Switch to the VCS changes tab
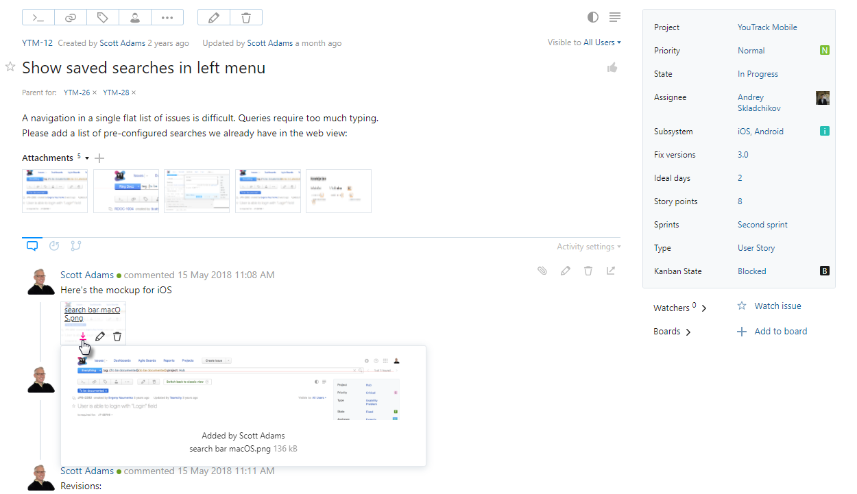This screenshot has width=857, height=494. (75, 245)
